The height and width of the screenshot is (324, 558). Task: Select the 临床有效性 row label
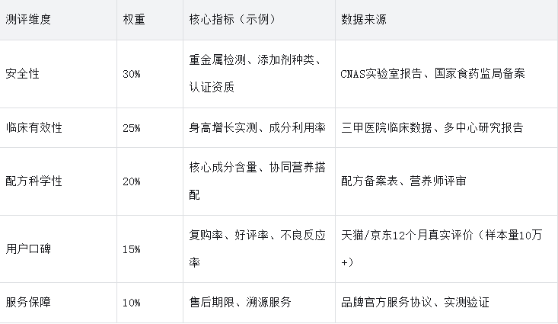(33, 128)
